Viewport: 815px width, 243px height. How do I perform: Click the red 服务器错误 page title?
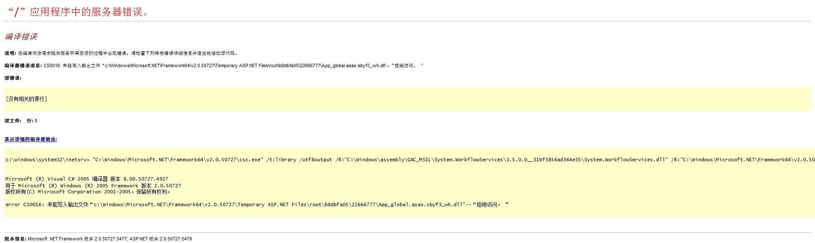[78, 12]
